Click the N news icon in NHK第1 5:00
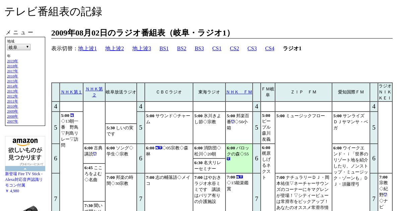The image size is (402, 211). [x=72, y=116]
